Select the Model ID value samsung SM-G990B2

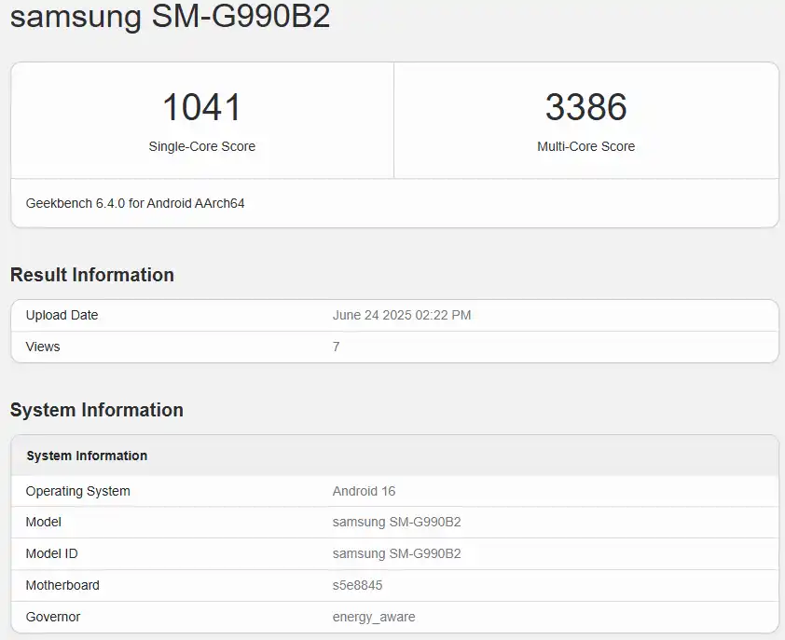pyautogui.click(x=396, y=553)
